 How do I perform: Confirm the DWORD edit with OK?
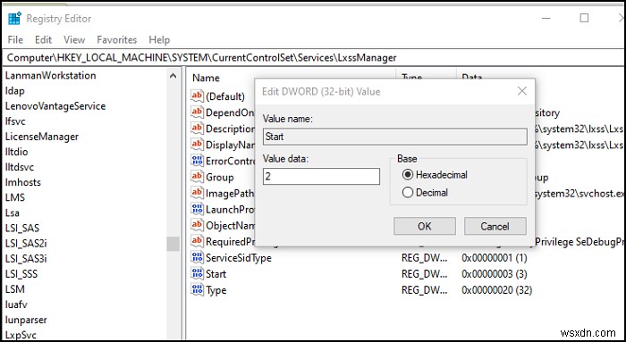point(425,226)
